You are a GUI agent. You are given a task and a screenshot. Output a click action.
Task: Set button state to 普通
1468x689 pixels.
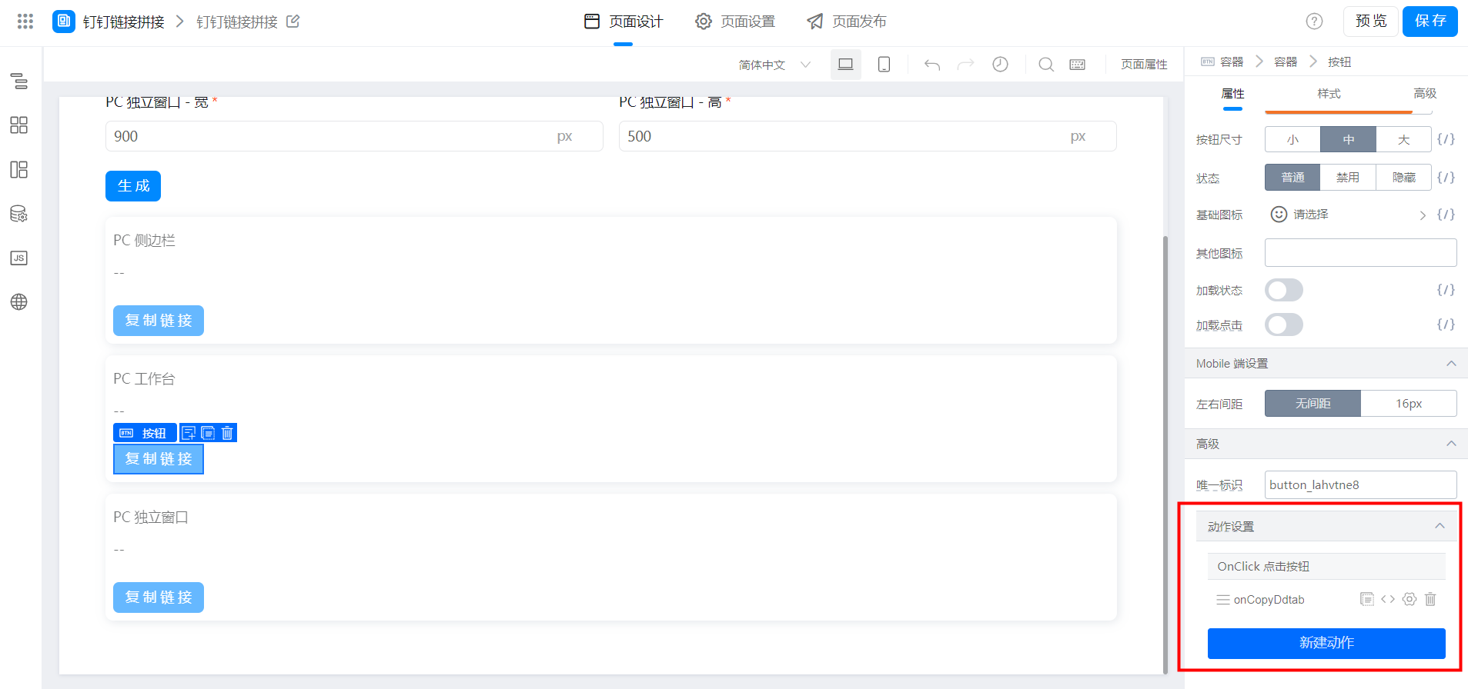coord(1292,177)
